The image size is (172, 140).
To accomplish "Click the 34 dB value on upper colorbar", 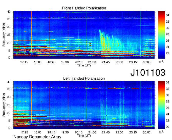I will point(167,15).
